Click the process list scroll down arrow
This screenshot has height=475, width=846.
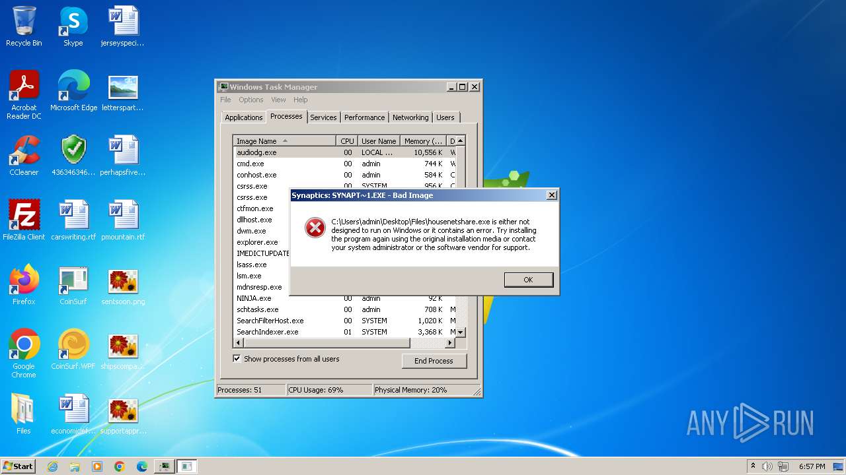point(461,332)
